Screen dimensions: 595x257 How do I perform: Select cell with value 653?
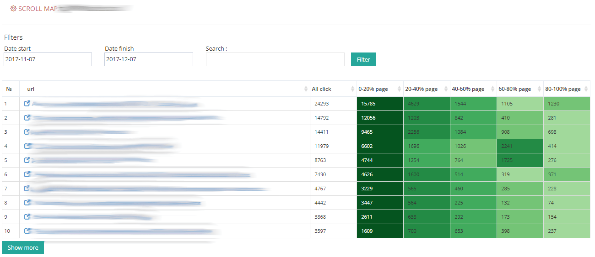click(473, 231)
